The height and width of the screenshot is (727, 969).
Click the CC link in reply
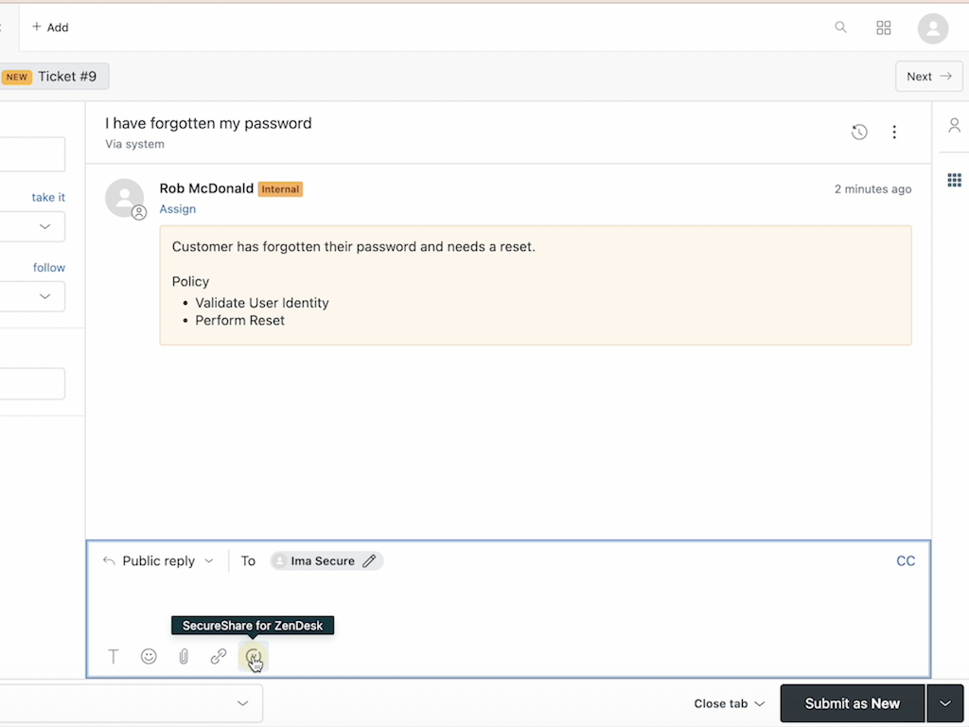click(x=906, y=561)
